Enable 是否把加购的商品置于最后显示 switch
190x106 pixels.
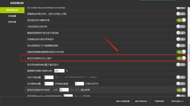(x=181, y=64)
